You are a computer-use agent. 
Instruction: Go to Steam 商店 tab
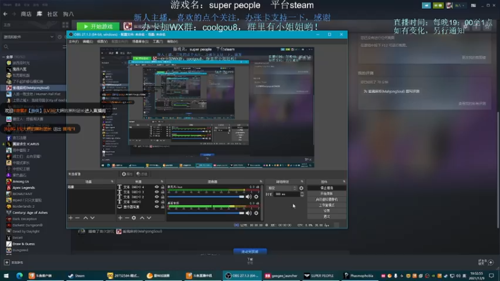click(26, 14)
